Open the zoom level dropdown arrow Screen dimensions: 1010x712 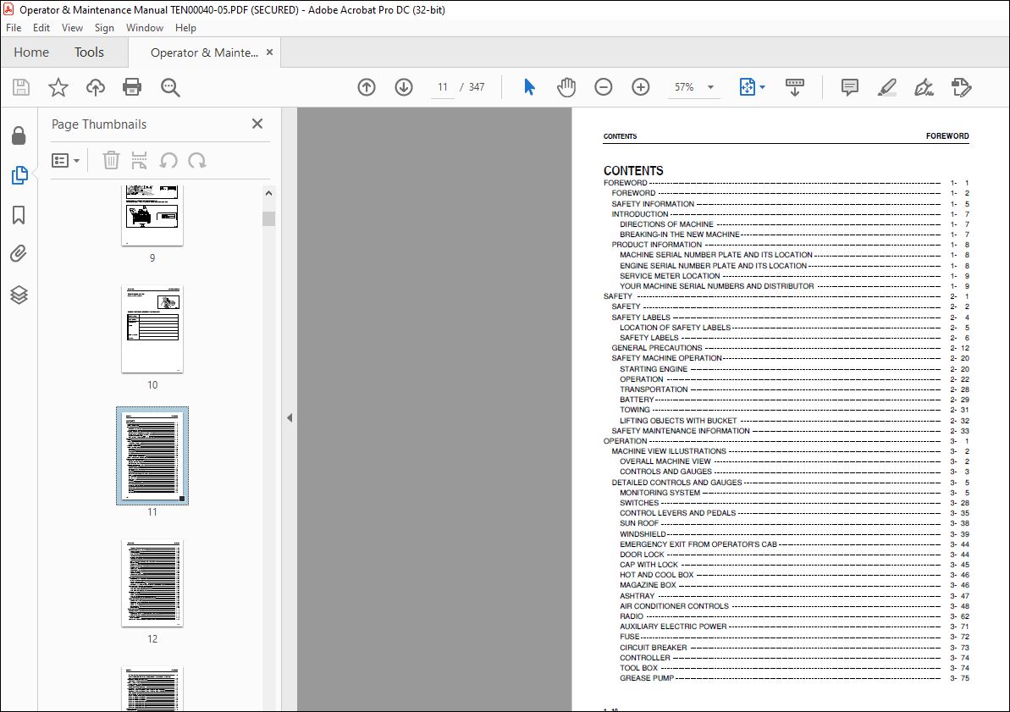[x=710, y=87]
